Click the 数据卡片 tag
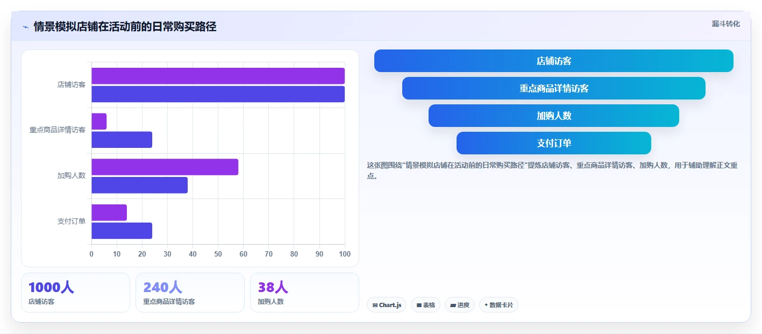Viewport: 762px width, 334px height. click(498, 305)
